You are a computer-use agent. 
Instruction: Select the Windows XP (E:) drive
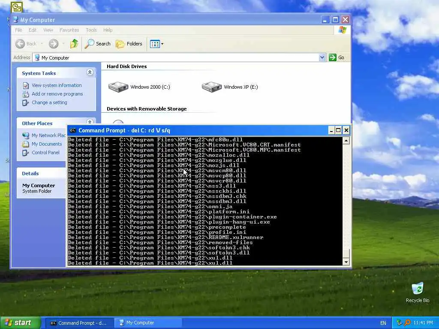click(x=230, y=87)
